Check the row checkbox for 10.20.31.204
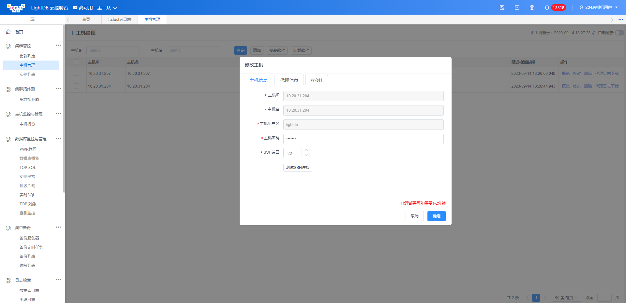Image resolution: width=626 pixels, height=303 pixels. coord(77,86)
